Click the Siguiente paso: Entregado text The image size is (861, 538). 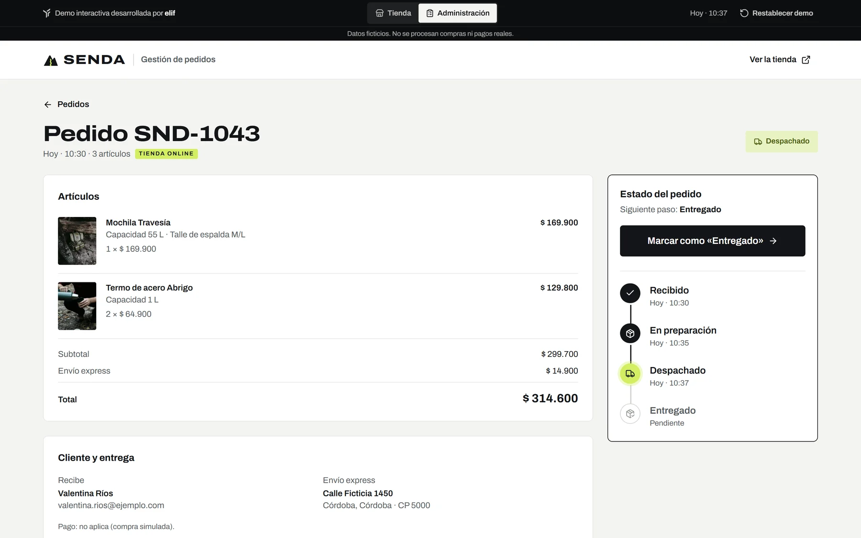671,209
